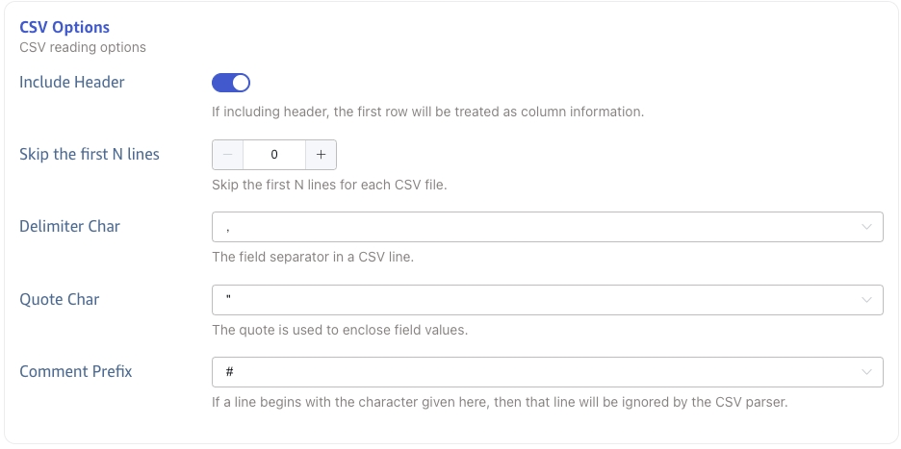Open the Delimiter Char combo box

539,228
